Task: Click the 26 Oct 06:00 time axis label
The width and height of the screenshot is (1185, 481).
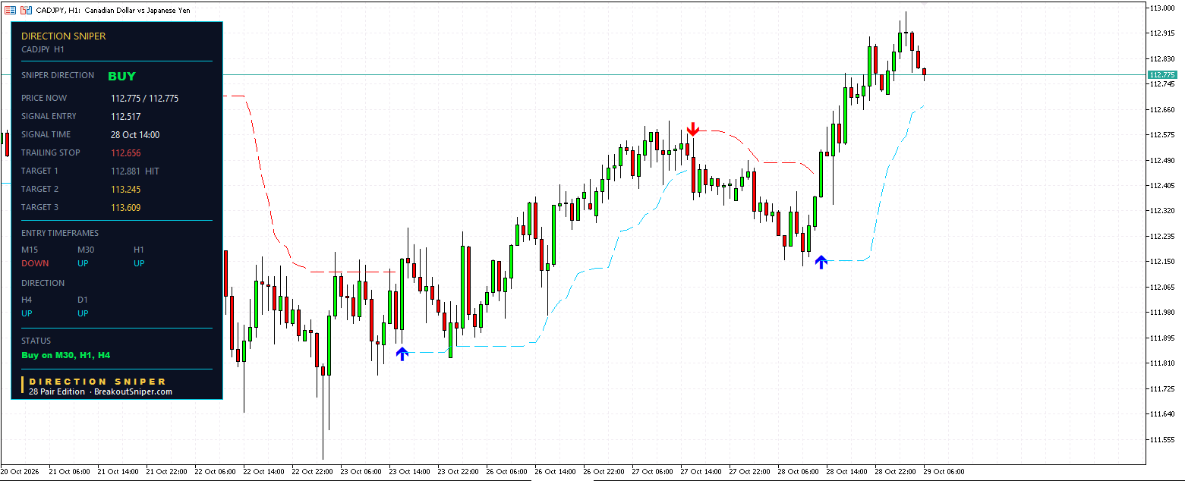Action: pos(507,472)
